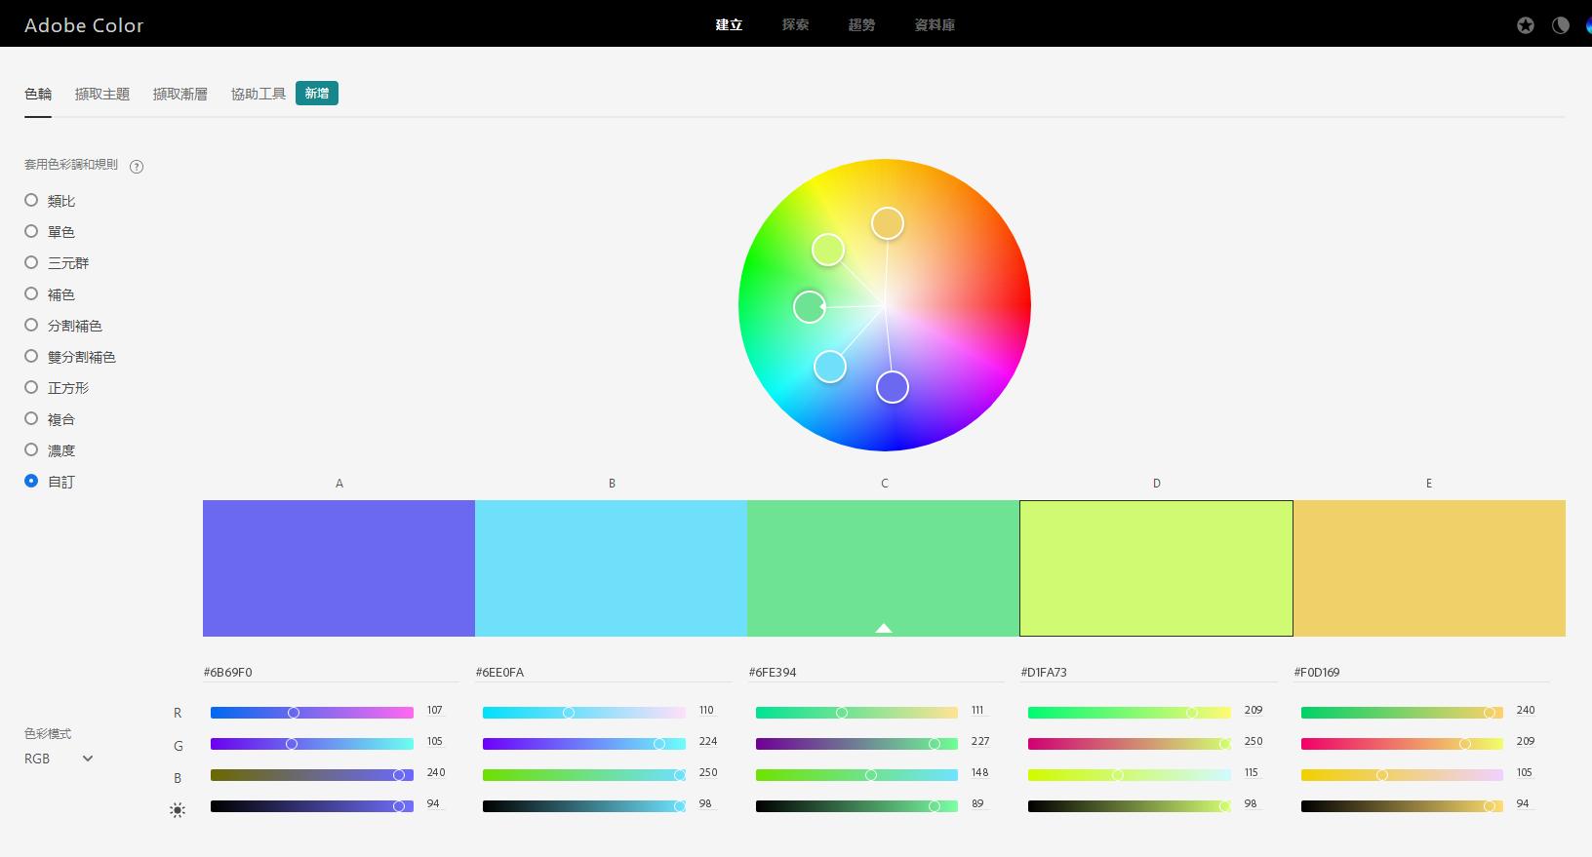
Task: Click the brightness sun icon
Action: 178,809
